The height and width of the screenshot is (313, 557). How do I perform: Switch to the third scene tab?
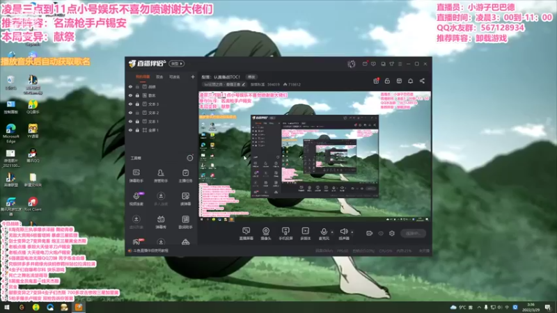174,77
